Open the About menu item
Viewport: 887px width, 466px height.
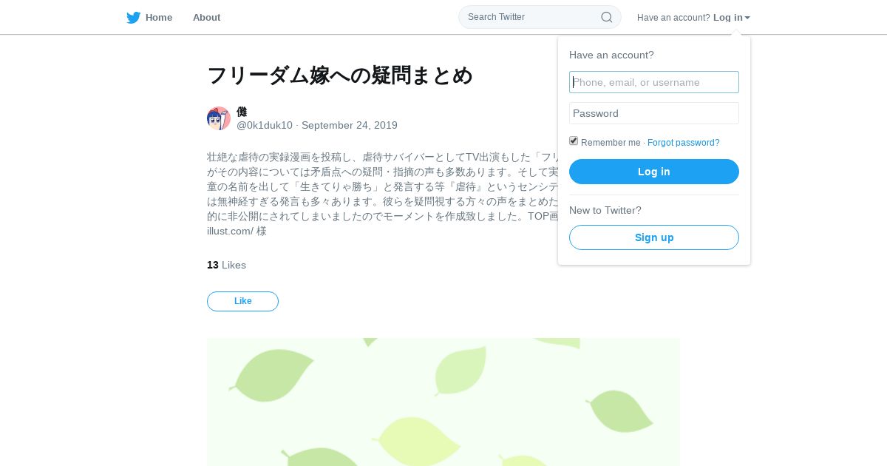(206, 18)
